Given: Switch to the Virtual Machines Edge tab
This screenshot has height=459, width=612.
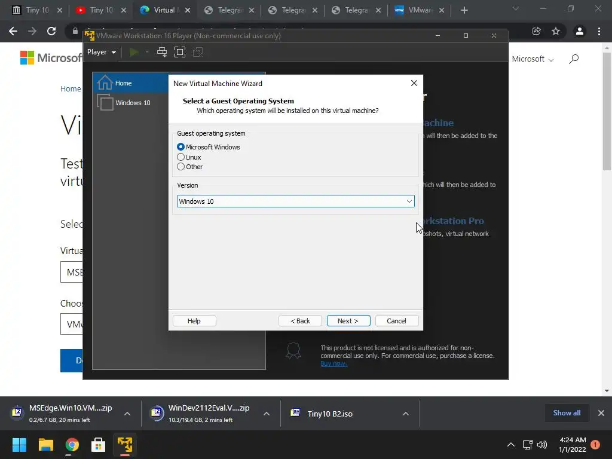Looking at the screenshot, I should click(164, 10).
